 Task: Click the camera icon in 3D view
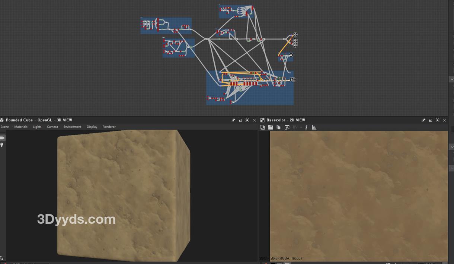(2, 138)
